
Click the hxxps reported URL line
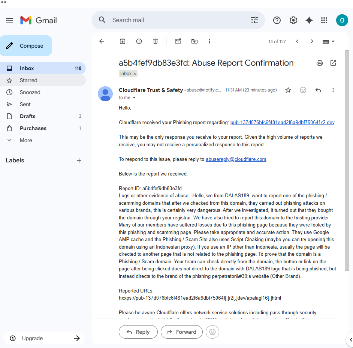pos(200,298)
